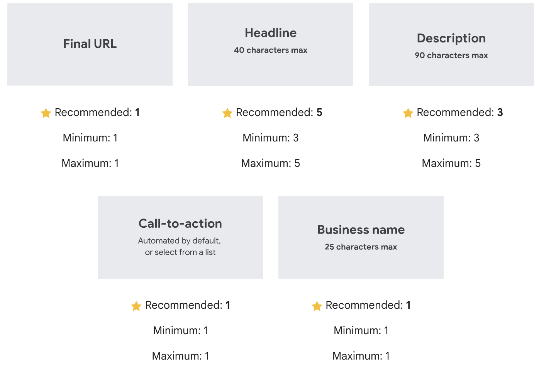
Task: Select the Final URL card
Action: [x=90, y=44]
